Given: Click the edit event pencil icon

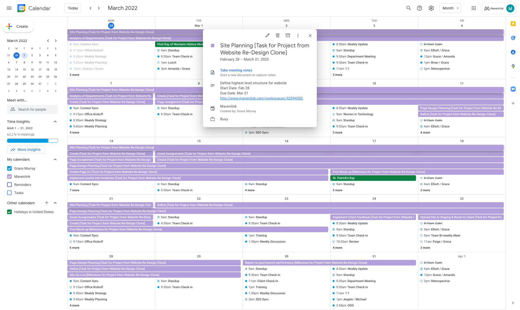Looking at the screenshot, I should point(267,36).
